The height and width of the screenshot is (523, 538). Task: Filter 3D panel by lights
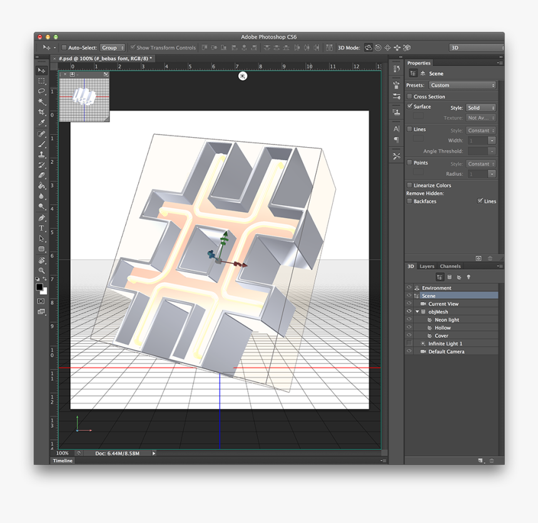click(469, 277)
